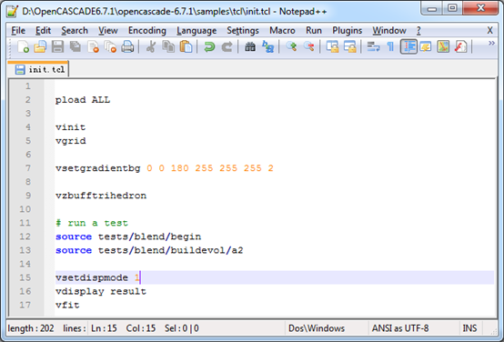Open the Macro menu
Viewport: 504px width, 342px height.
click(x=282, y=31)
